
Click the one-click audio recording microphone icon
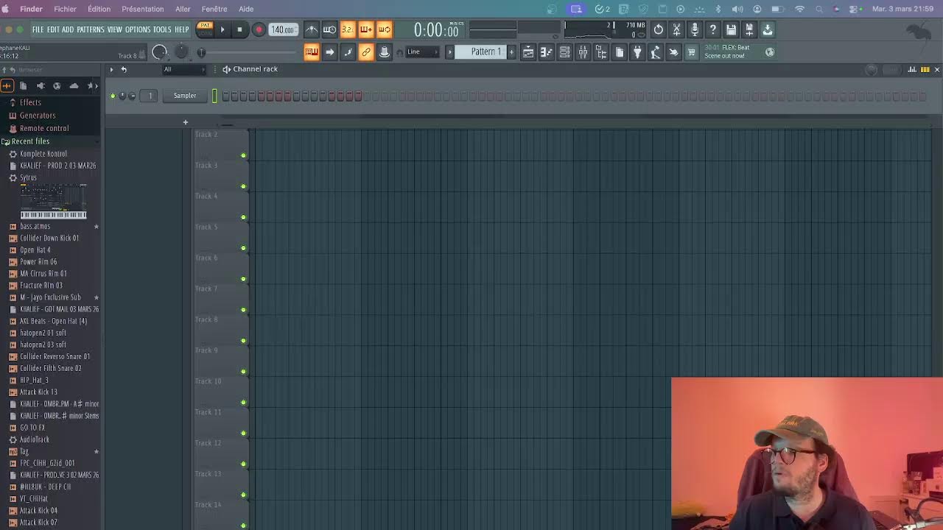click(695, 29)
